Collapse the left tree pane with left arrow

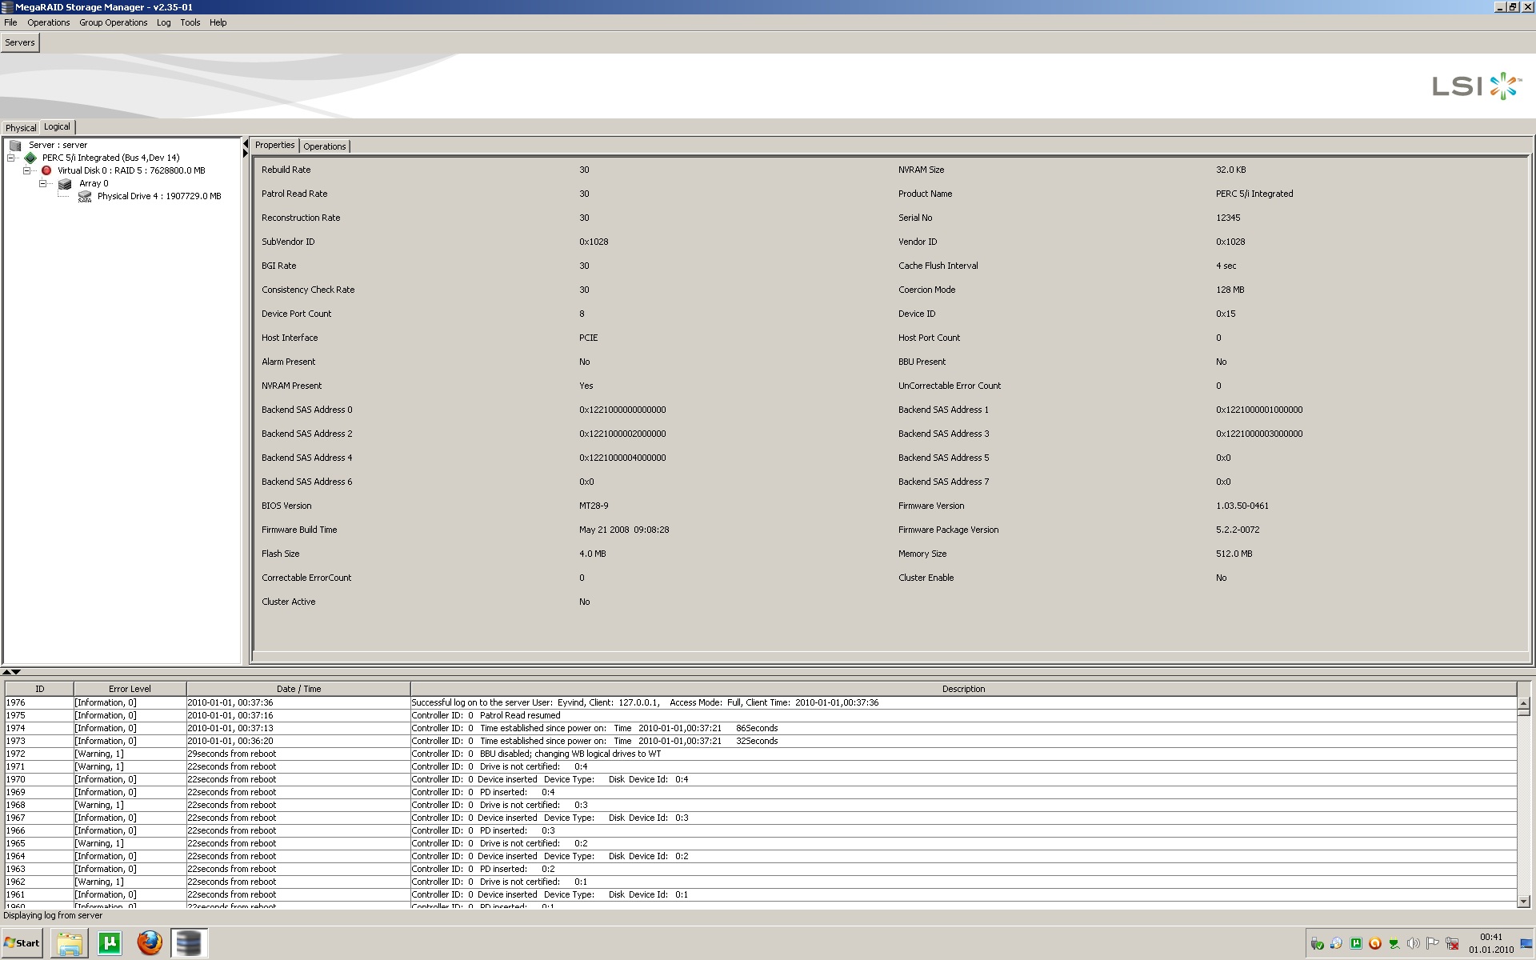point(246,144)
